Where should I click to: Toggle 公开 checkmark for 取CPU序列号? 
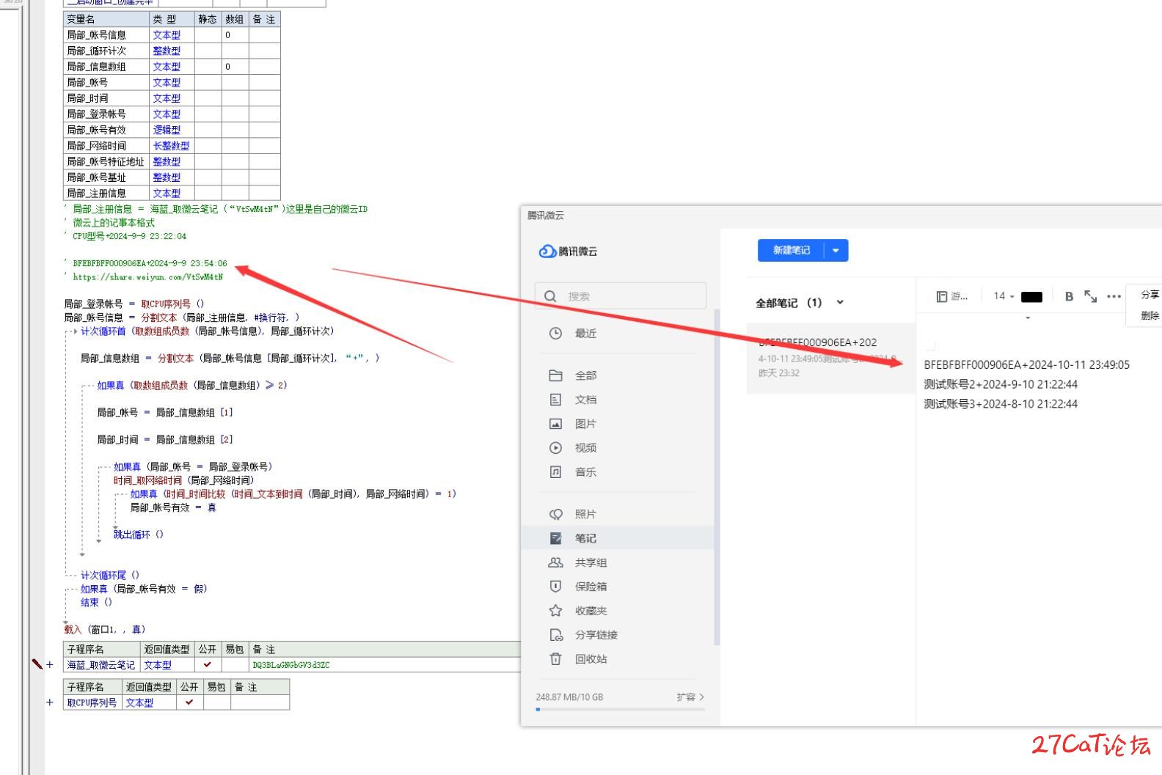pos(189,702)
